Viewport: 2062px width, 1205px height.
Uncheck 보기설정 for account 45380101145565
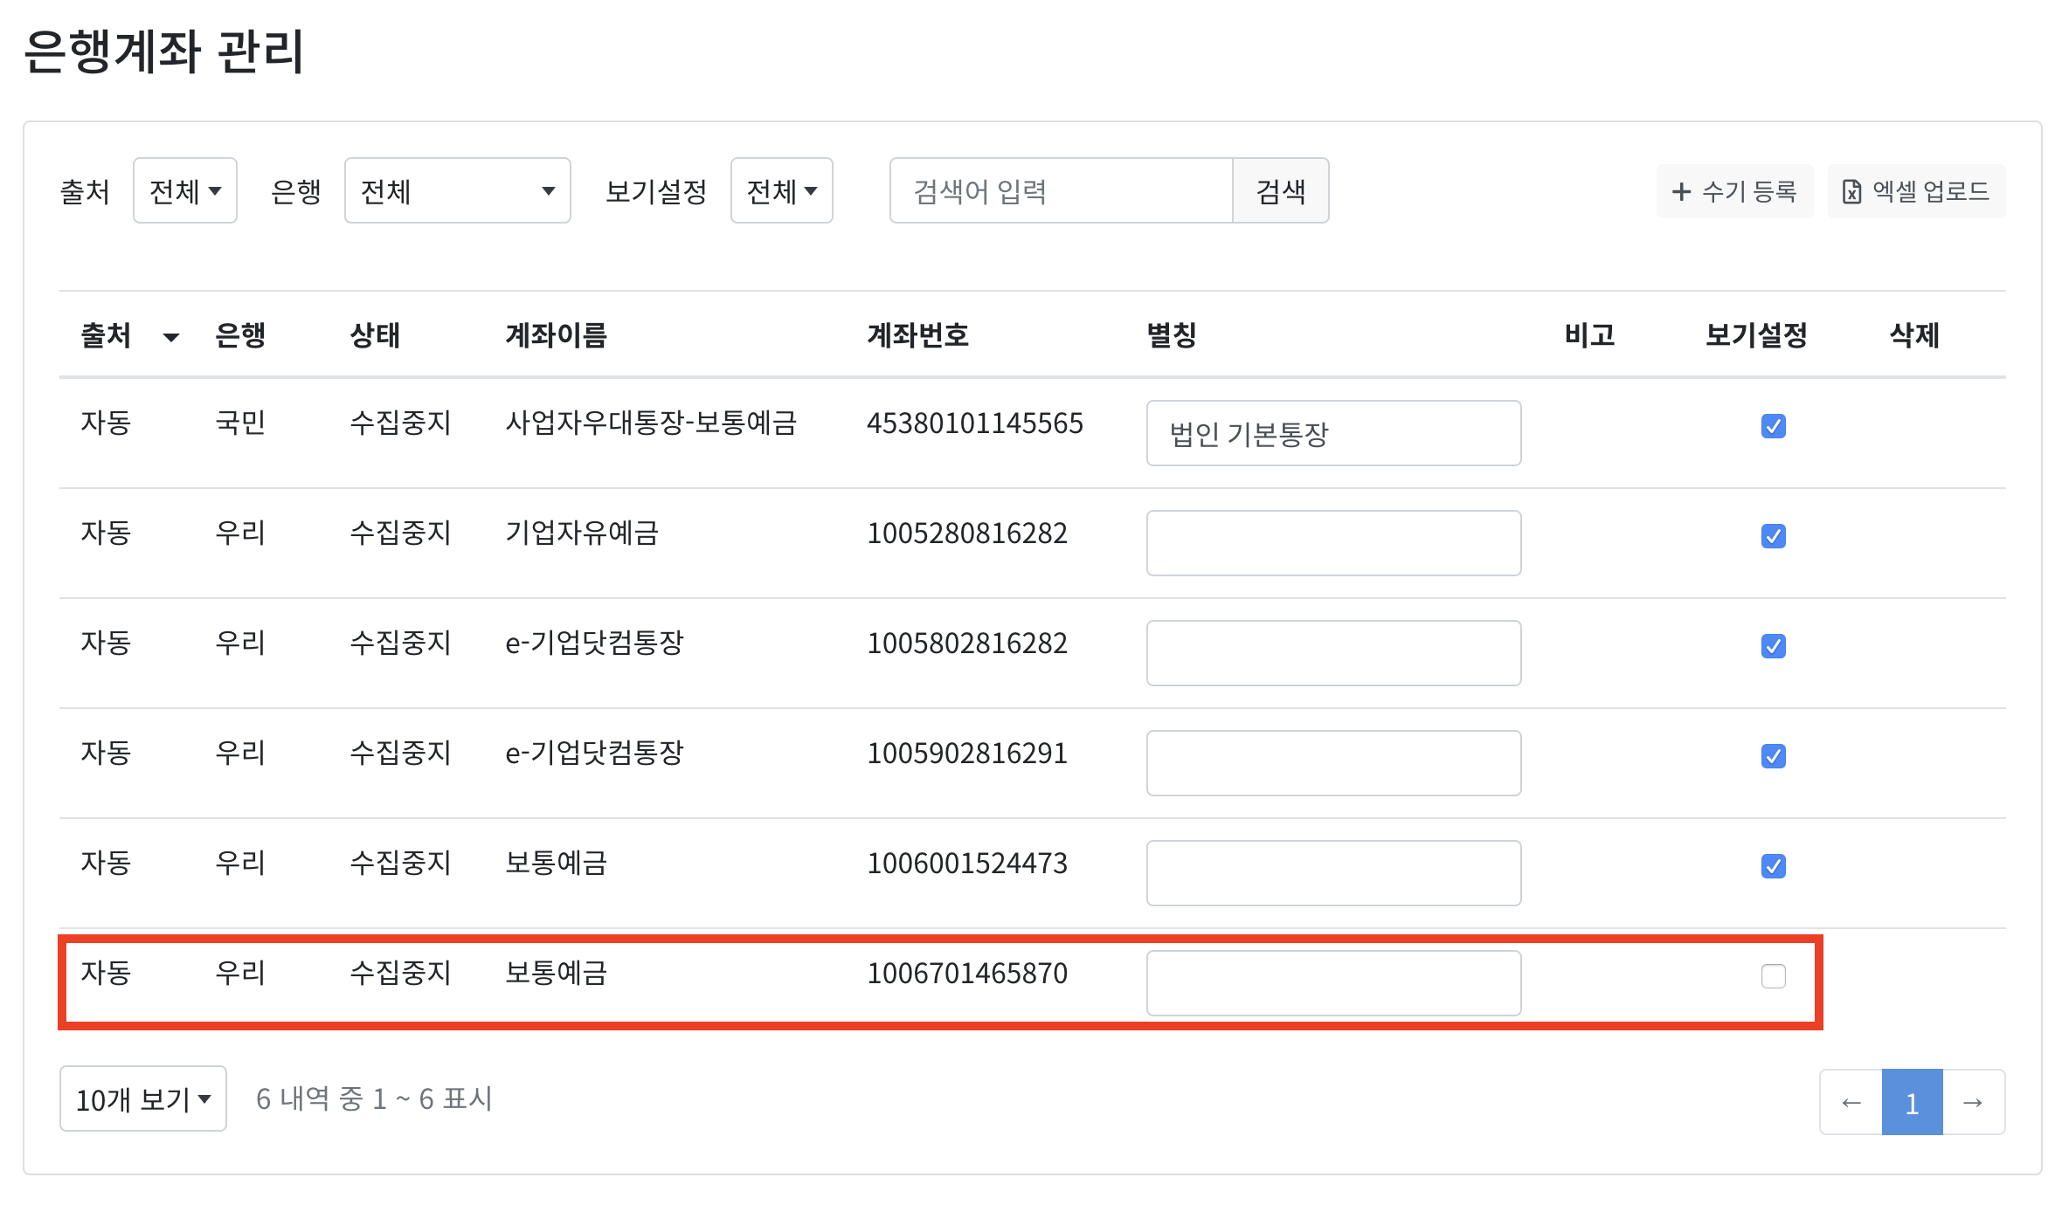(x=1773, y=426)
